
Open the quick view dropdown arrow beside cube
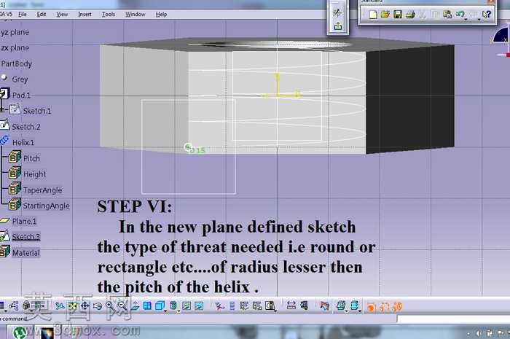pyautogui.click(x=165, y=311)
